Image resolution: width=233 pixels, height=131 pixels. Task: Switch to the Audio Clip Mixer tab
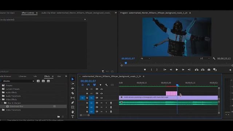tap(76, 13)
